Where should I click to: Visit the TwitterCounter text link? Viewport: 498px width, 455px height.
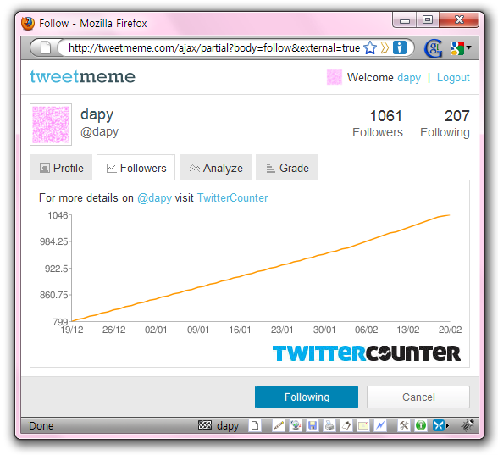click(232, 197)
